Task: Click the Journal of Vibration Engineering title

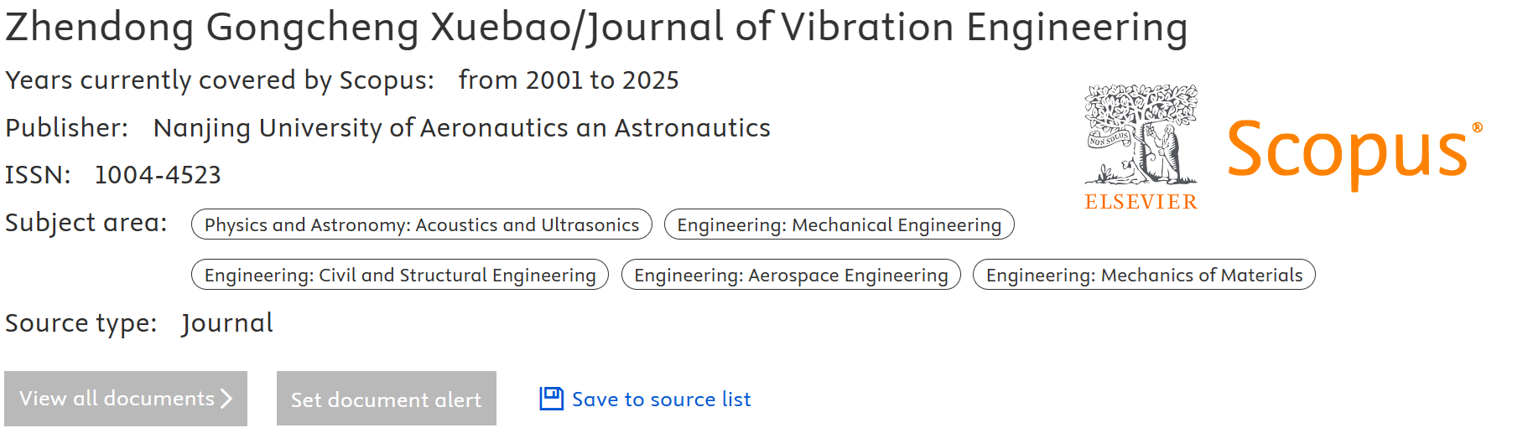Action: coord(596,27)
